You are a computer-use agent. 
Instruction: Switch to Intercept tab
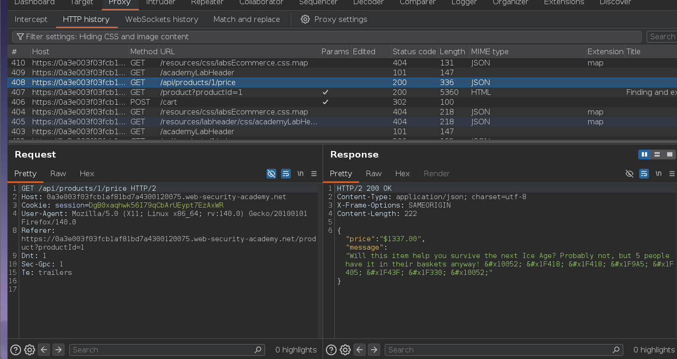coord(31,19)
